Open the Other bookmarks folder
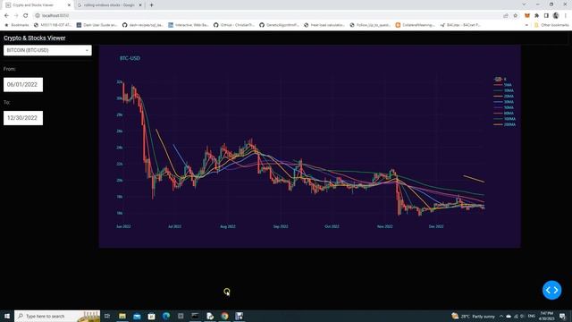Screen dimensions: 572x322 tap(551, 25)
